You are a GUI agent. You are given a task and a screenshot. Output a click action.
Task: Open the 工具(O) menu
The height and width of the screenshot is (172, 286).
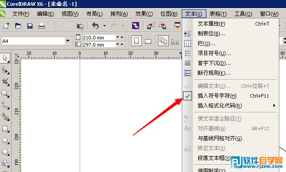(243, 14)
